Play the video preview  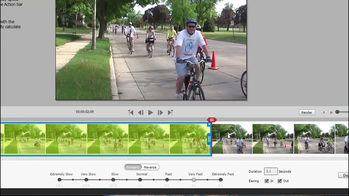[151, 112]
